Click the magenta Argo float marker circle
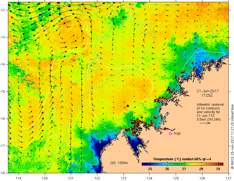The image size is (234, 181). [170, 133]
